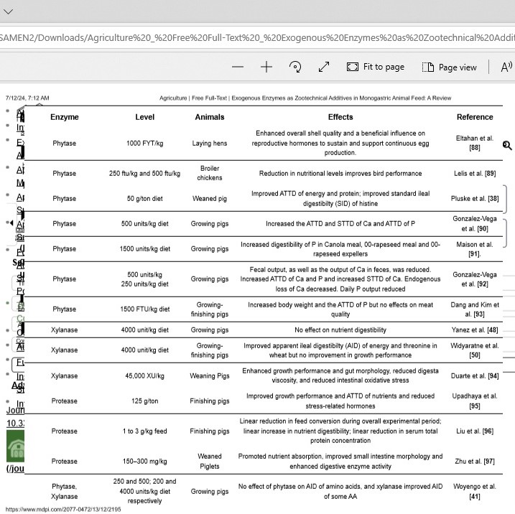Open reference [97] by Zhu et al.
Screen dimensions: 515x514
click(x=488, y=462)
